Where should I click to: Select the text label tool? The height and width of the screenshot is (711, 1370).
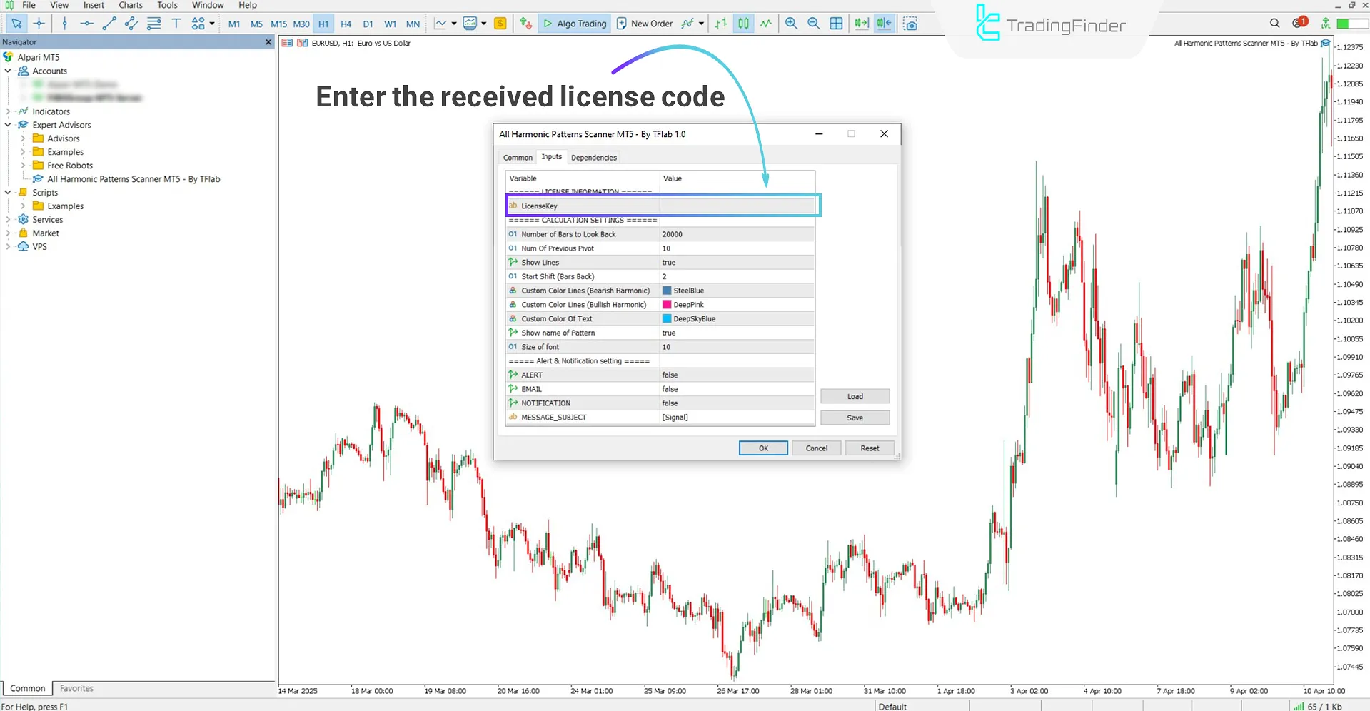[x=176, y=24]
